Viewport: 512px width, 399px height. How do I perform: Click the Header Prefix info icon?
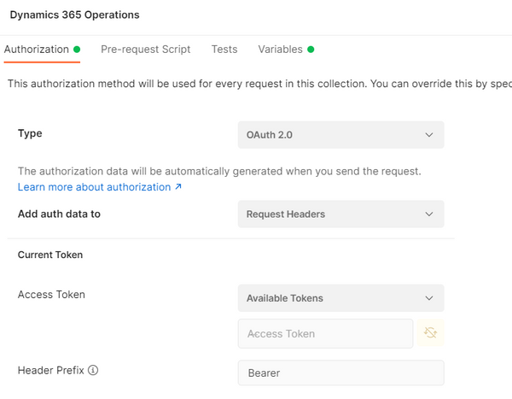coord(93,371)
